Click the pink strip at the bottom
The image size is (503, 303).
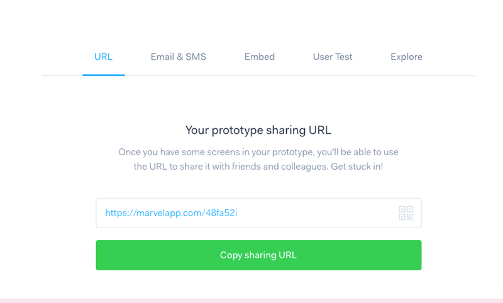tap(251, 300)
